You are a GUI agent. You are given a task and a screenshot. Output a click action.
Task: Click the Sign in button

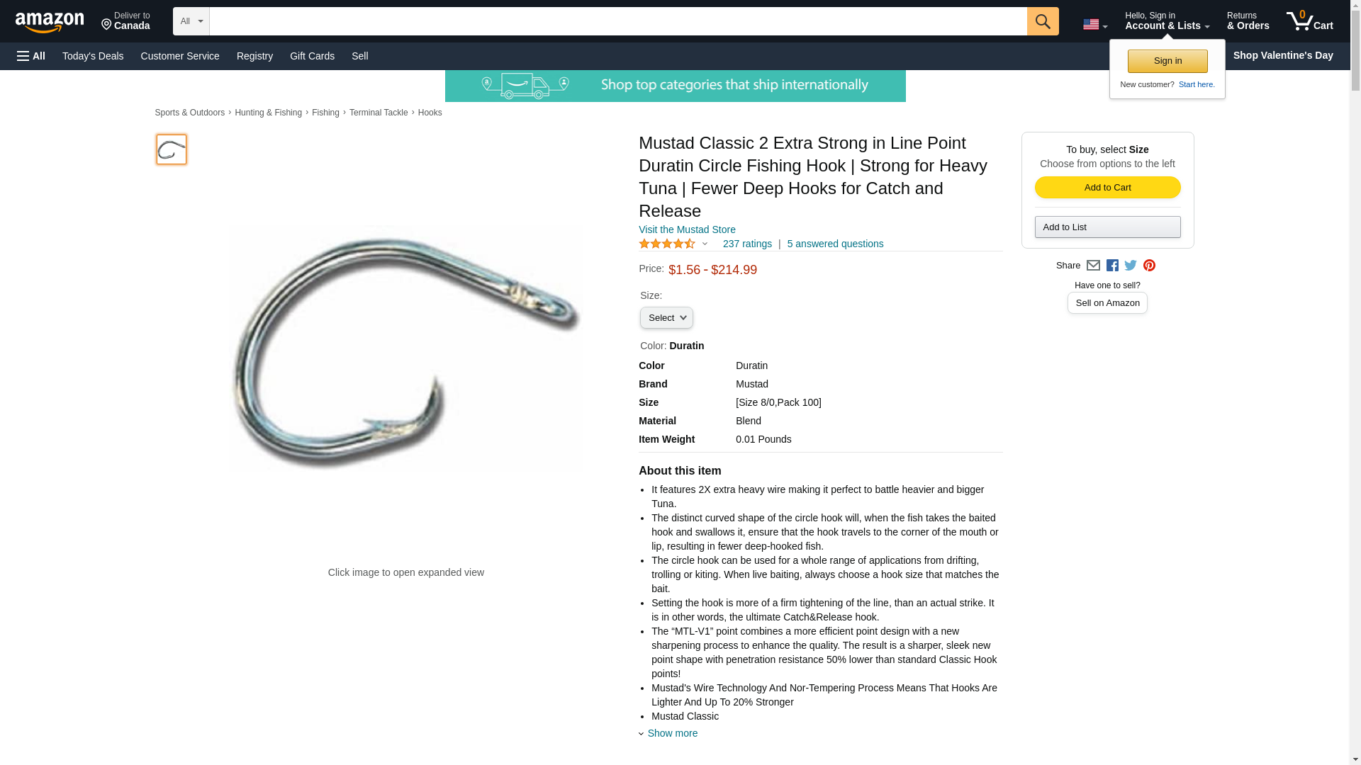tap(1167, 61)
